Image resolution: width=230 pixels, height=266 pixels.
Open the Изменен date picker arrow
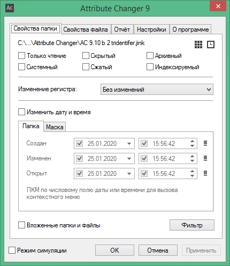coord(129,159)
